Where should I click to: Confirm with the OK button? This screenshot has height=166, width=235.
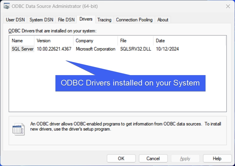121,158
